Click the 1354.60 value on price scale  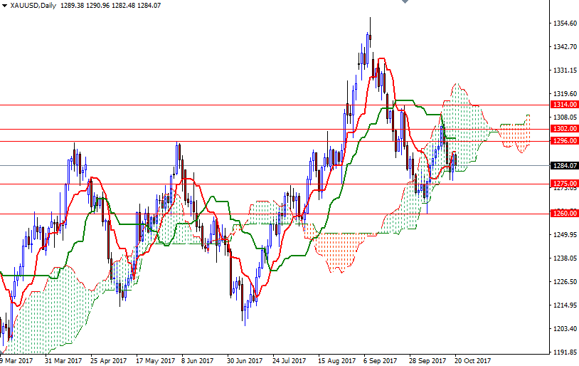tap(565, 23)
